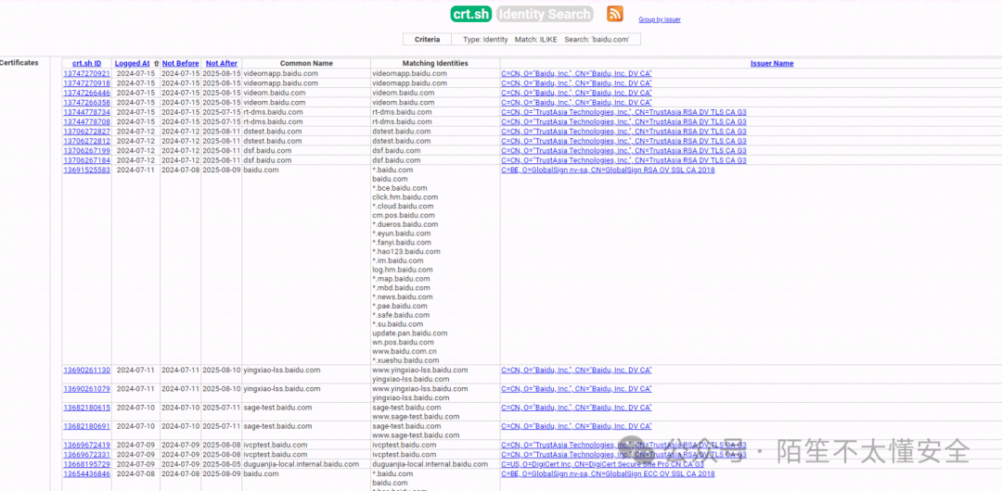
Task: Open certificate ID 13682180691
Action: tap(87, 426)
